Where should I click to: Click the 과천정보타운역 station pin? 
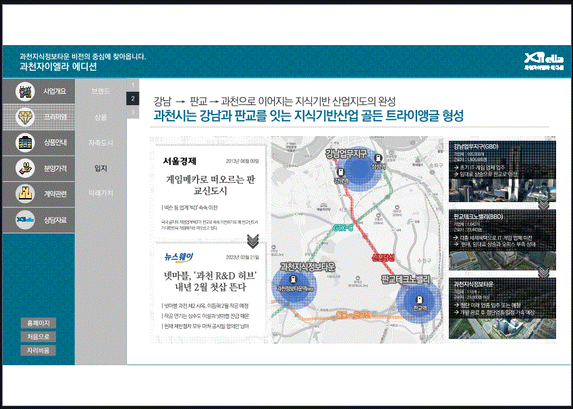(x=293, y=280)
